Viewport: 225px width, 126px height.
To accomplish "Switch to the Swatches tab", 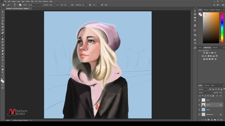I will pyautogui.click(x=206, y=10).
